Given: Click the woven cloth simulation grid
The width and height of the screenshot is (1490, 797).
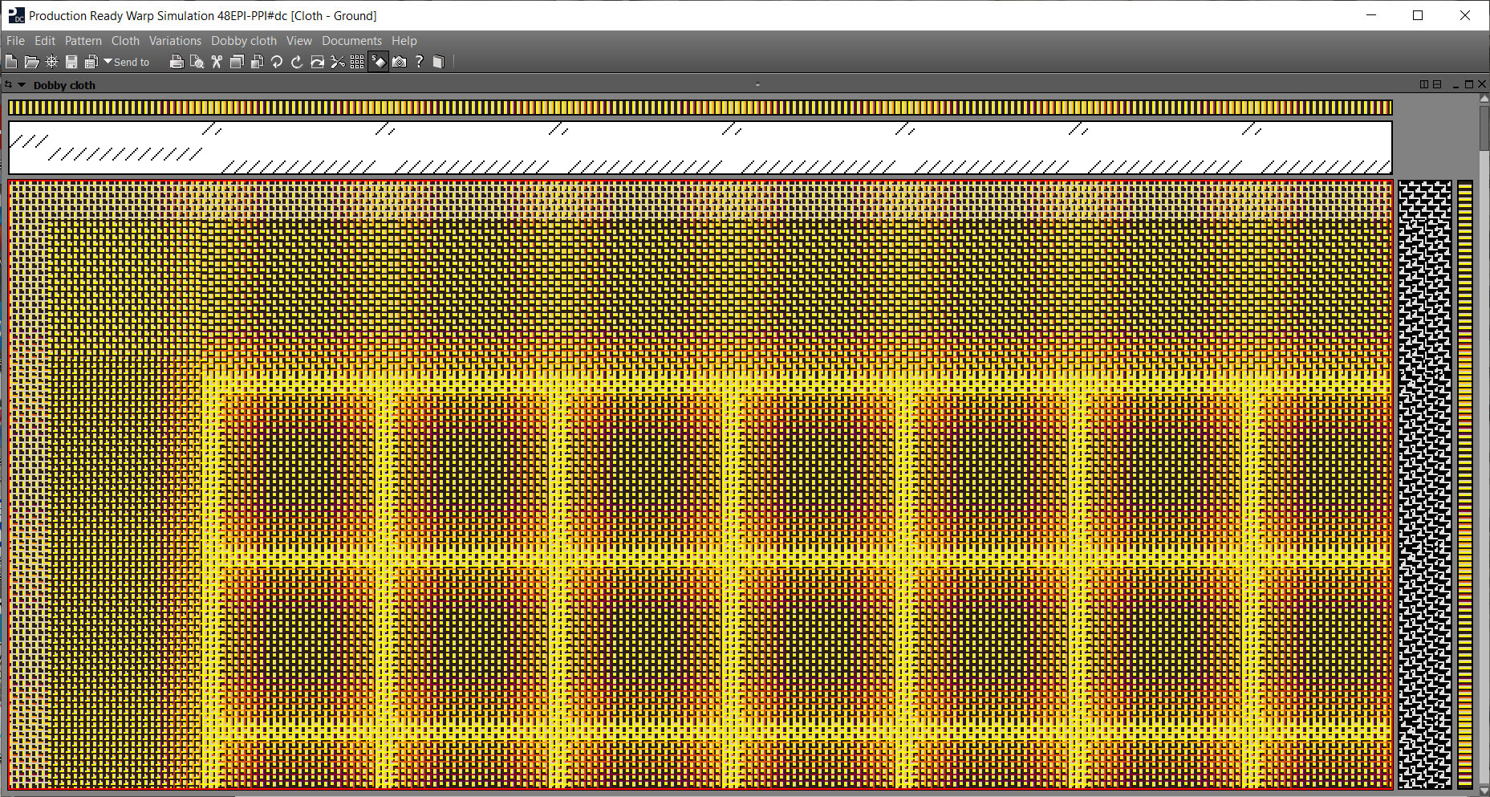Looking at the screenshot, I should [700, 484].
